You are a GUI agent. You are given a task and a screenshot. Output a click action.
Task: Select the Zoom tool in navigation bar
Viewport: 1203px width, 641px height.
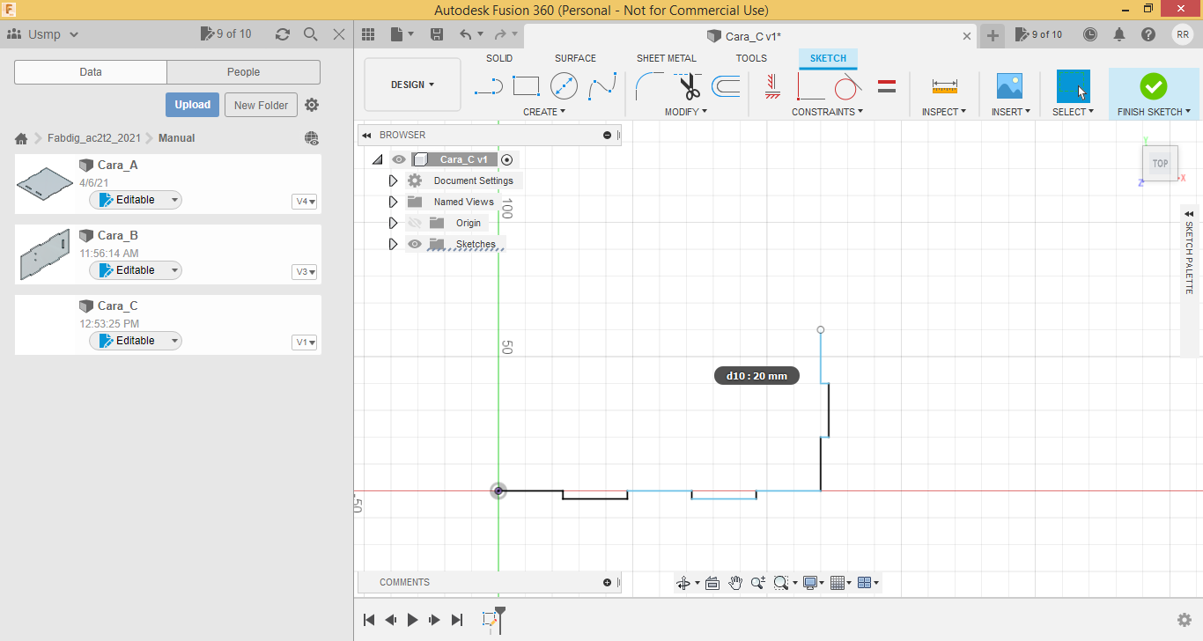[x=758, y=583]
